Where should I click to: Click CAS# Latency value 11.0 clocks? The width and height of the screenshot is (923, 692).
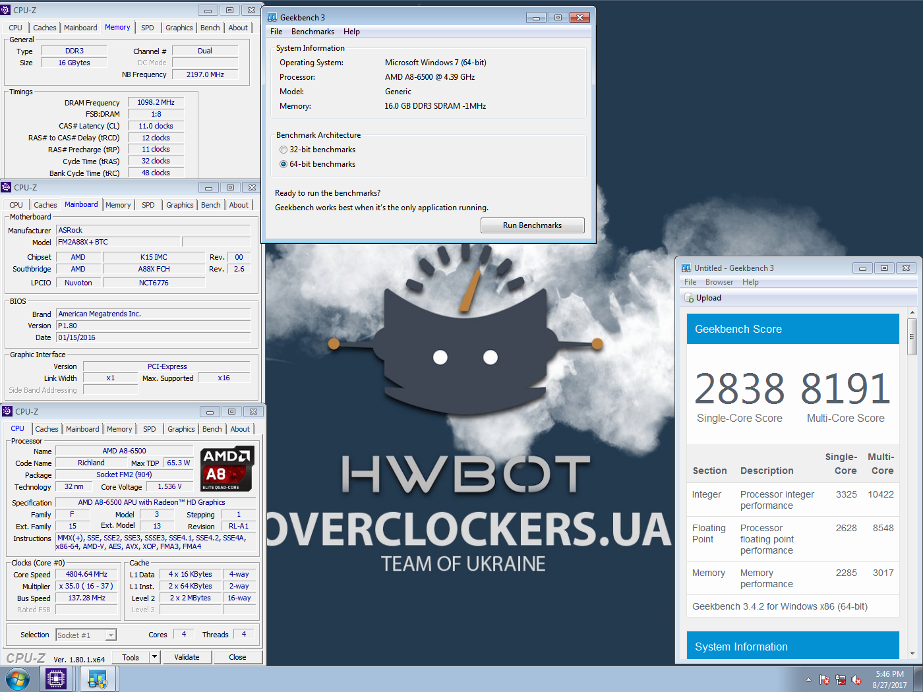click(x=156, y=126)
